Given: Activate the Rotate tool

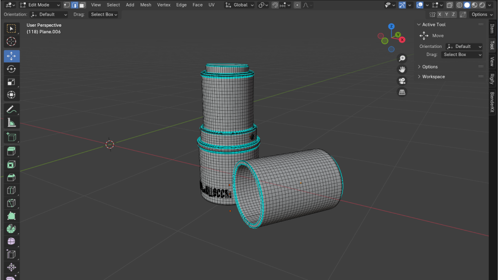Looking at the screenshot, I should [11, 69].
